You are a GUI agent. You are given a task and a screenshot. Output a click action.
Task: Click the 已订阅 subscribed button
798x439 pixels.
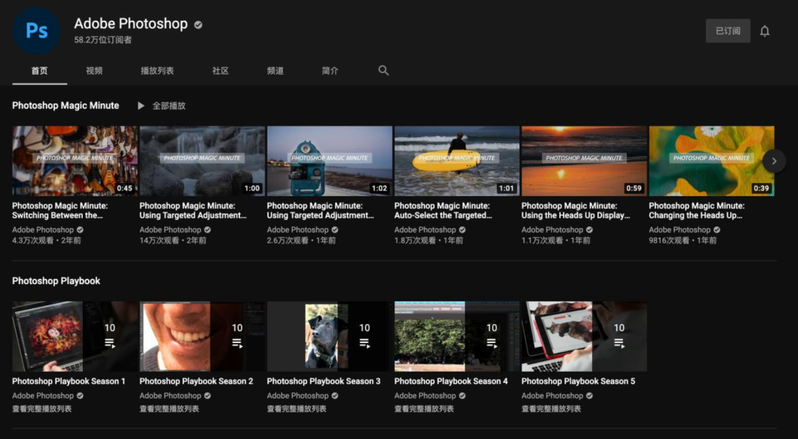coord(728,31)
